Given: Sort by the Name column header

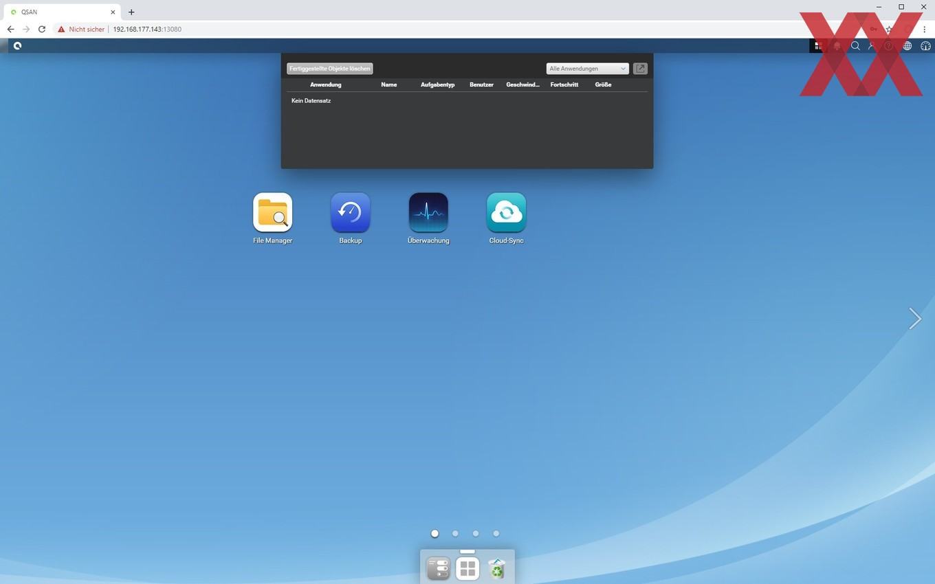Looking at the screenshot, I should point(389,85).
